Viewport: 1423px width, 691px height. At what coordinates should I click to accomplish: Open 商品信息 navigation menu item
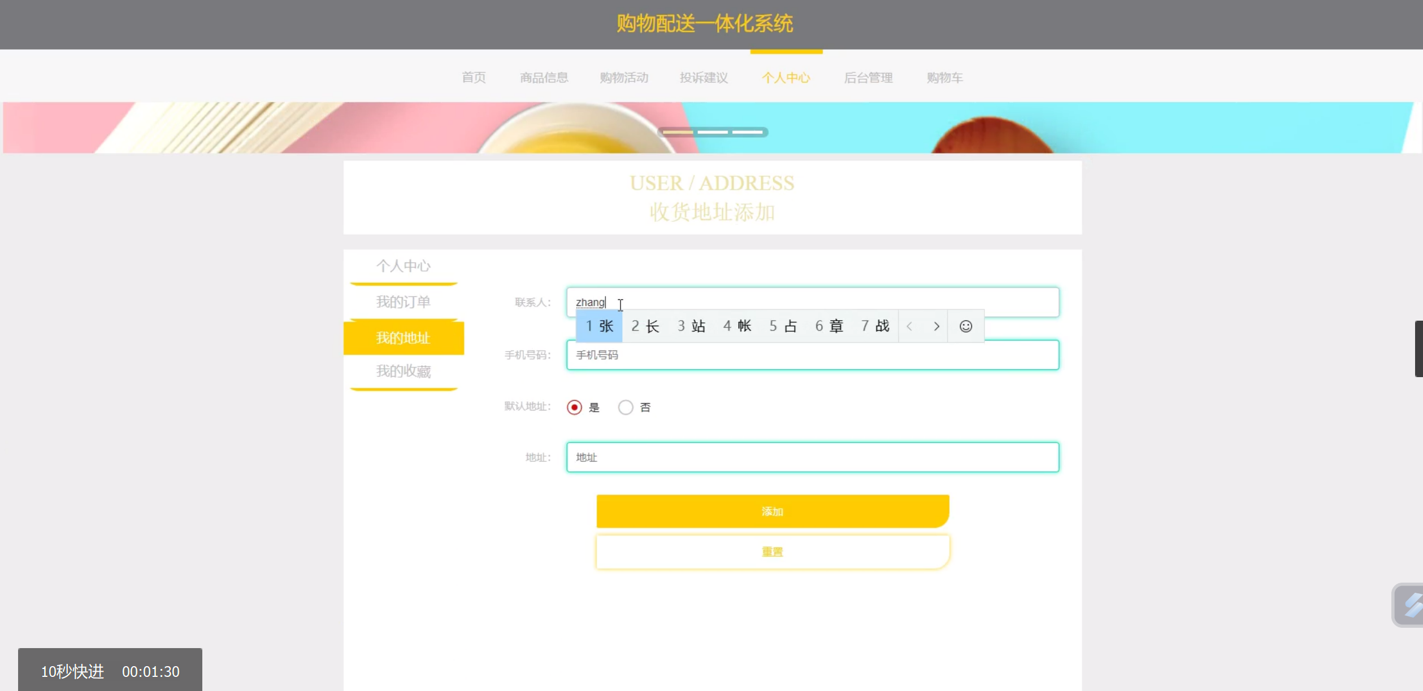coord(544,78)
